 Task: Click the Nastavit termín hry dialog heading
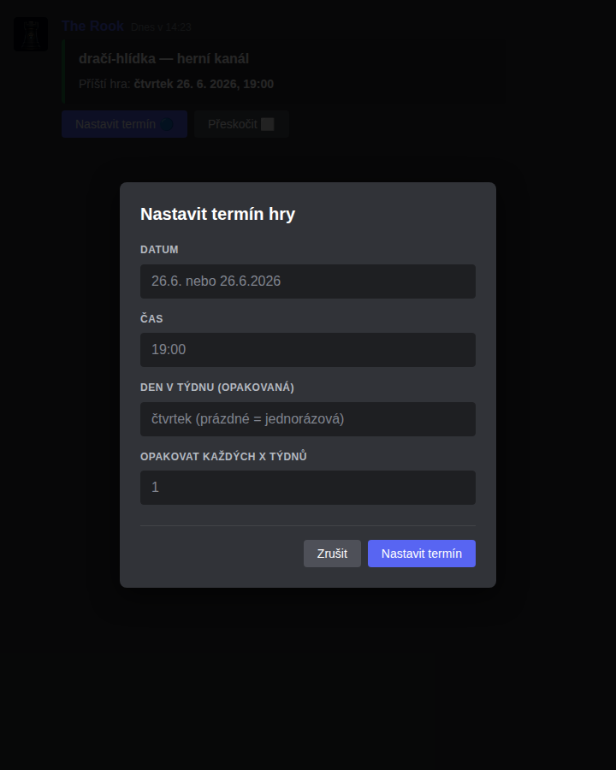pyautogui.click(x=217, y=214)
